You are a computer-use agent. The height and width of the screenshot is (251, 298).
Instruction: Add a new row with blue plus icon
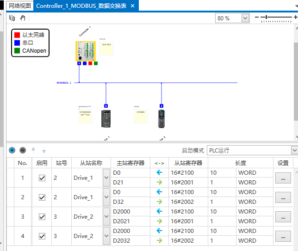point(12,150)
